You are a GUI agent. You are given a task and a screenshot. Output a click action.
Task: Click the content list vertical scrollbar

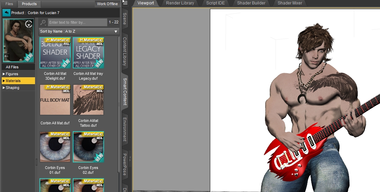click(x=118, y=104)
